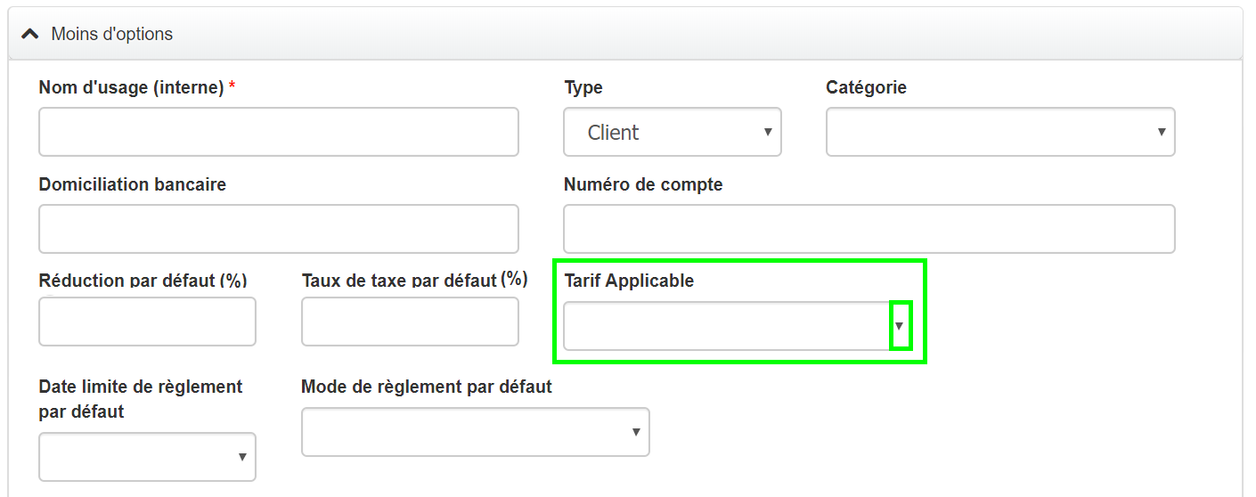Click the Domiciliation bancaire input field
Image resolution: width=1256 pixels, height=497 pixels.
(x=279, y=229)
